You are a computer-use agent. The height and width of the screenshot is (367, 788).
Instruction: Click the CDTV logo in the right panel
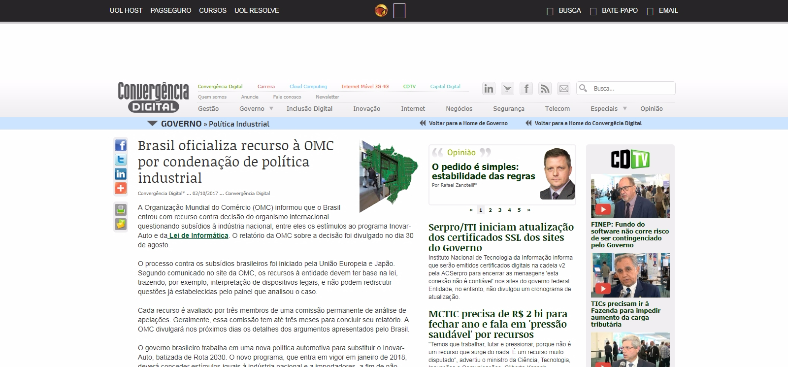[630, 159]
